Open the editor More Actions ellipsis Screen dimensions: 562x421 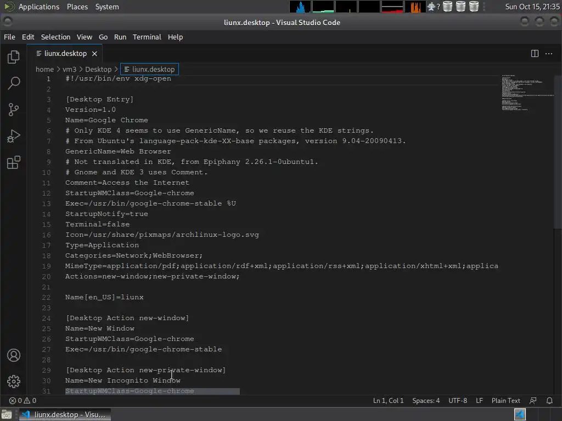(548, 53)
